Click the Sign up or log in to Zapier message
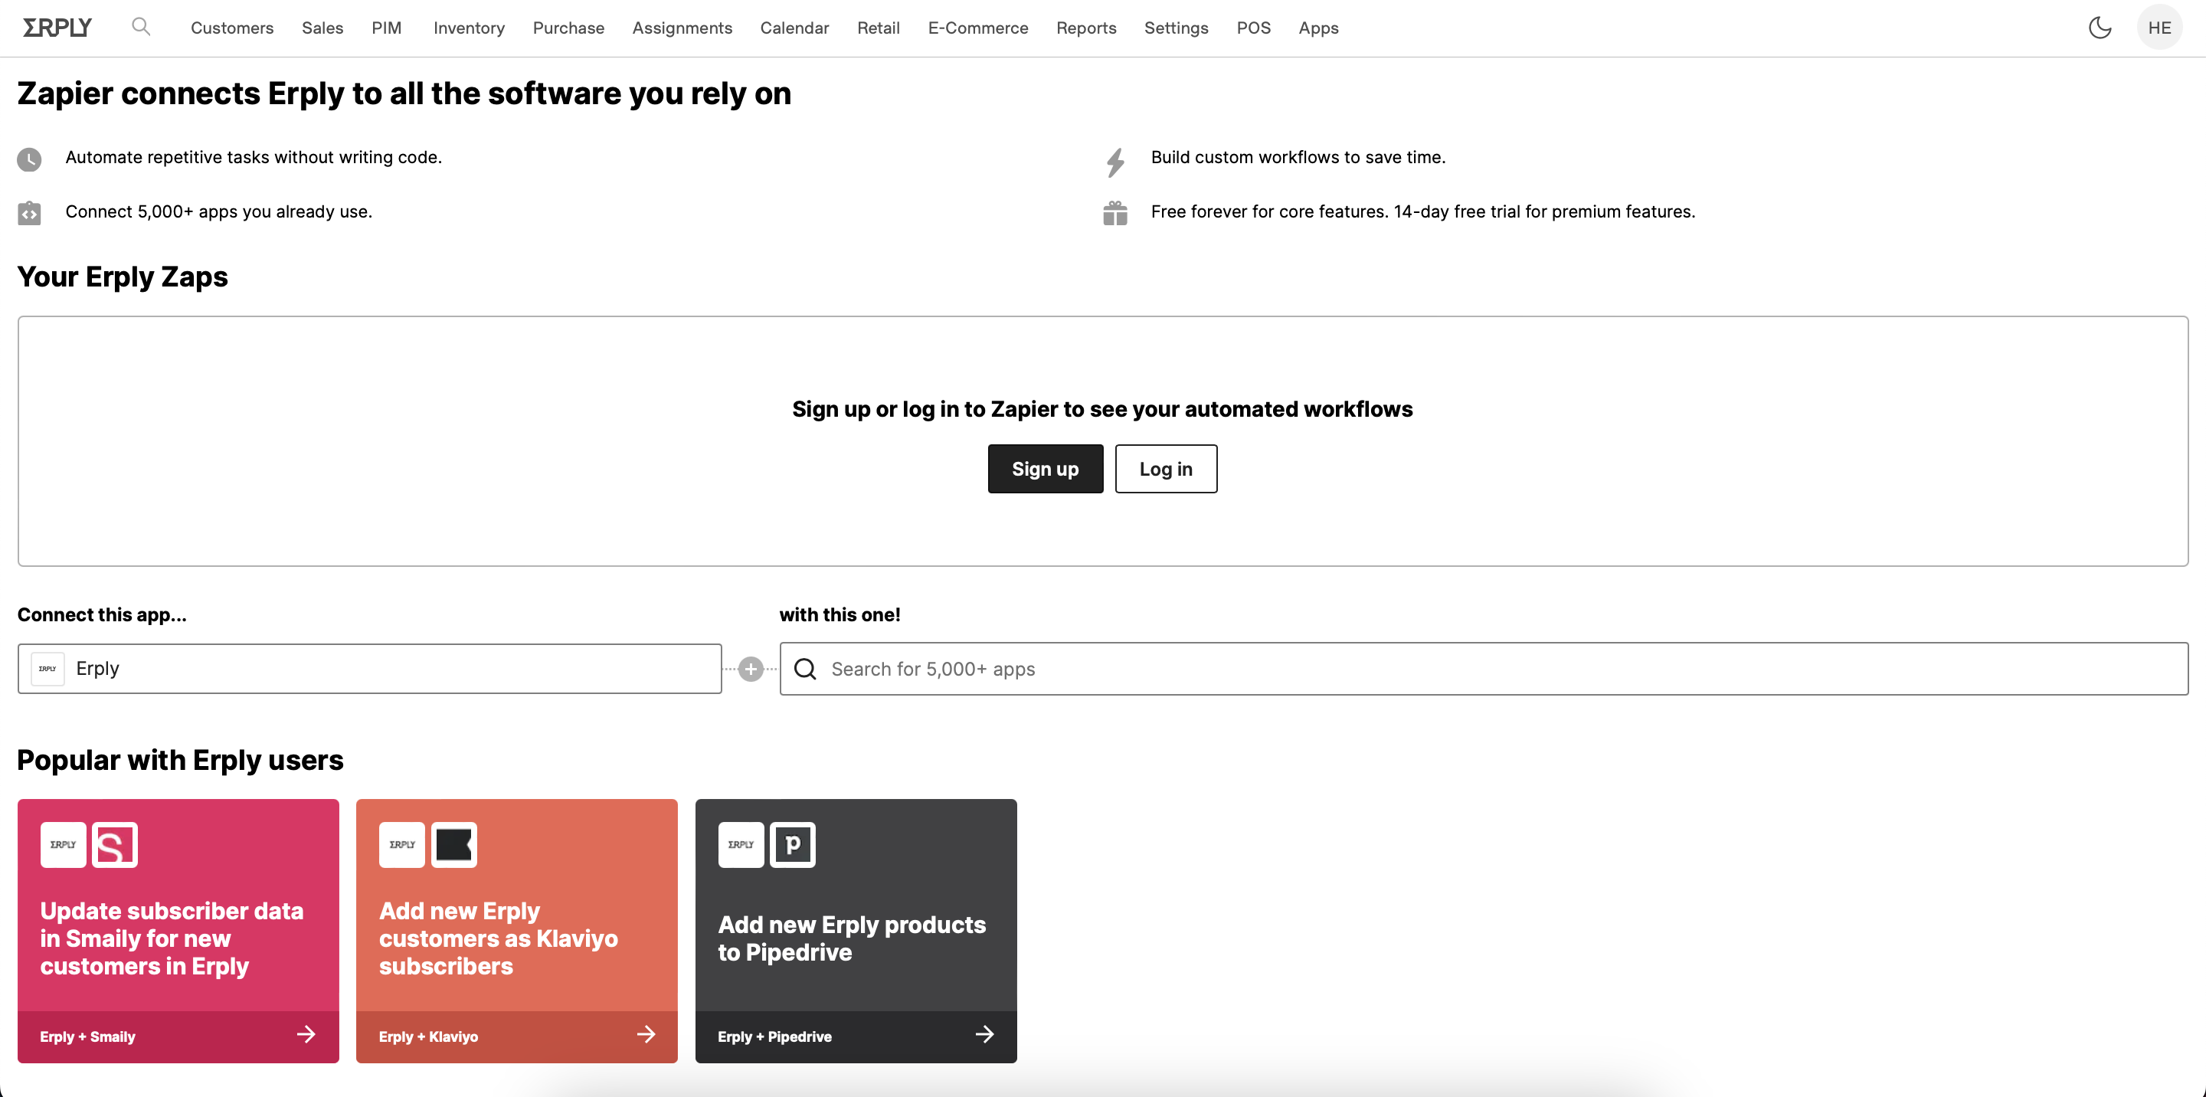2206x1097 pixels. pos(1102,409)
